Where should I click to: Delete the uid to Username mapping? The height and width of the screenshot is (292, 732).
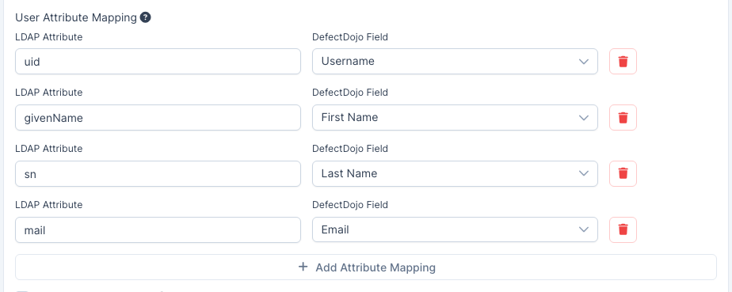click(623, 61)
